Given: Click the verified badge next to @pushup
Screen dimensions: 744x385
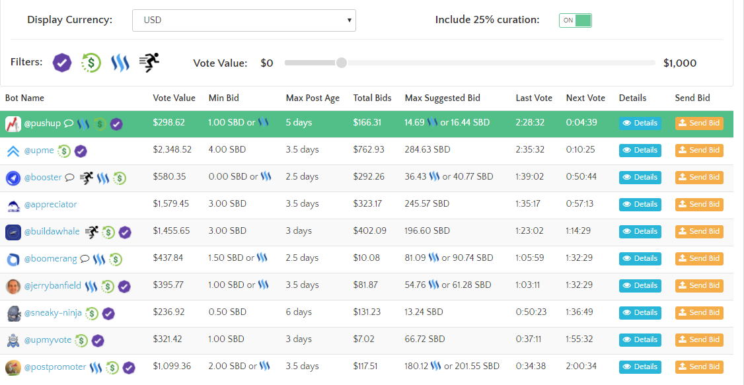Looking at the screenshot, I should [116, 124].
